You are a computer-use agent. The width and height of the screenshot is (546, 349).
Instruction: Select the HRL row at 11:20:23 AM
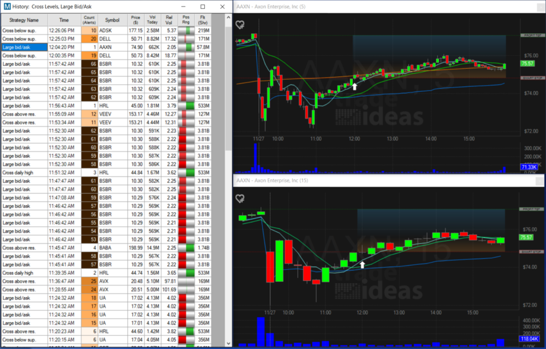click(106, 332)
